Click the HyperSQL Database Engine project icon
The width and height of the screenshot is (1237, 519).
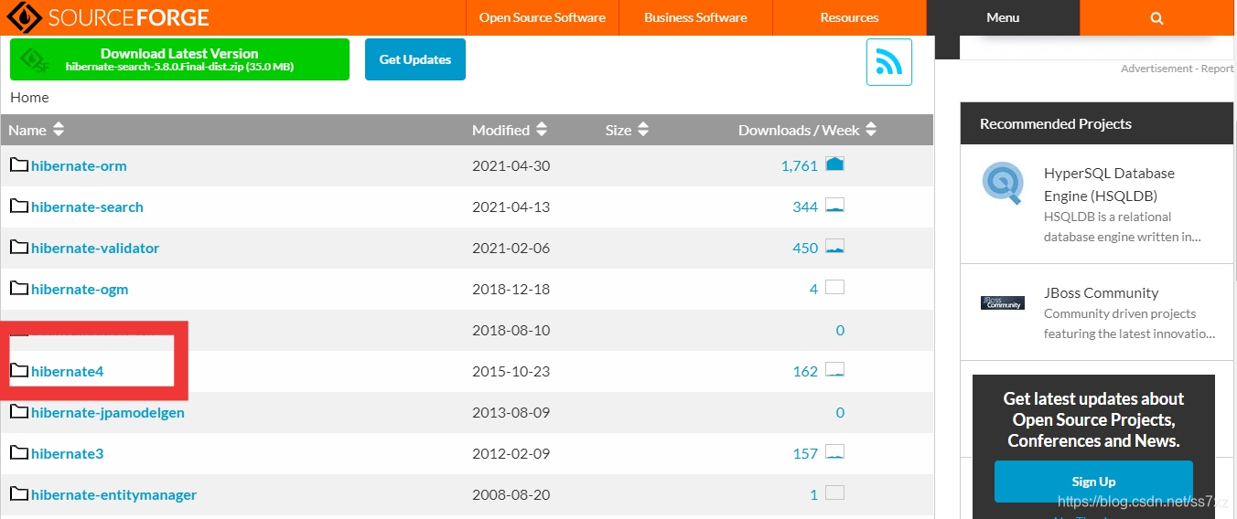point(1003,183)
